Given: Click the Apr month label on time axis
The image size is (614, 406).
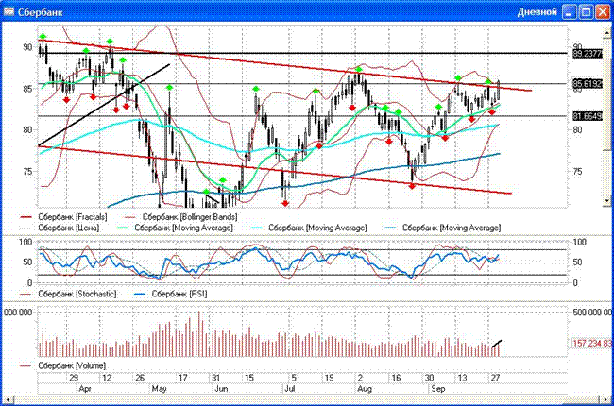Looking at the screenshot, I should [85, 389].
